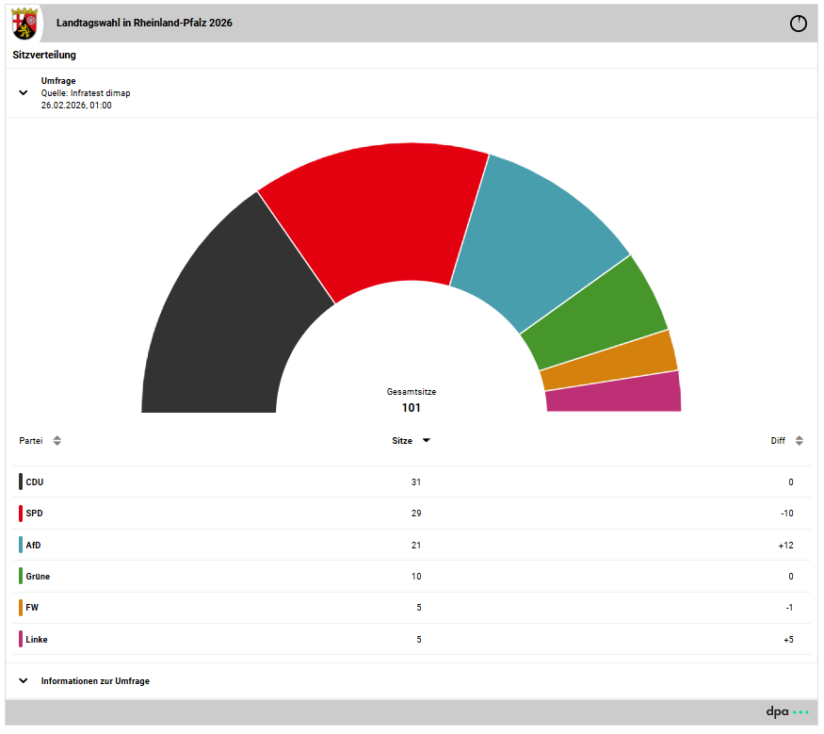Click SPD seat count 29
824x734 pixels.
416,514
